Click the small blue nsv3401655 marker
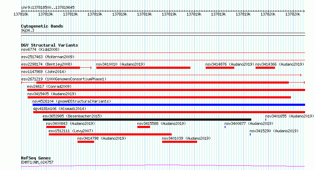Viewport: 315px width, 170px height. (266, 120)
